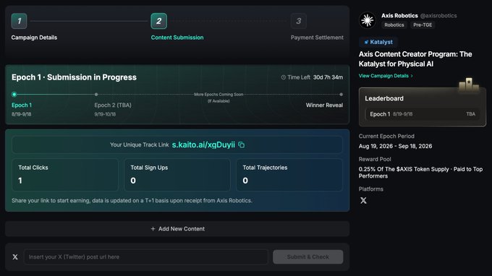Select the Winner Reveal timeline marker
Screen dimensions: 492x276
pyautogui.click(x=341, y=95)
